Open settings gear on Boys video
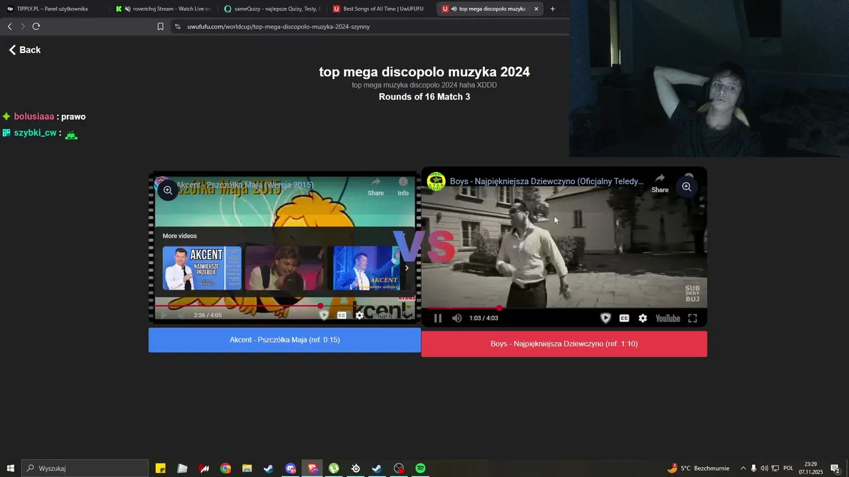849x477 pixels. 643,318
